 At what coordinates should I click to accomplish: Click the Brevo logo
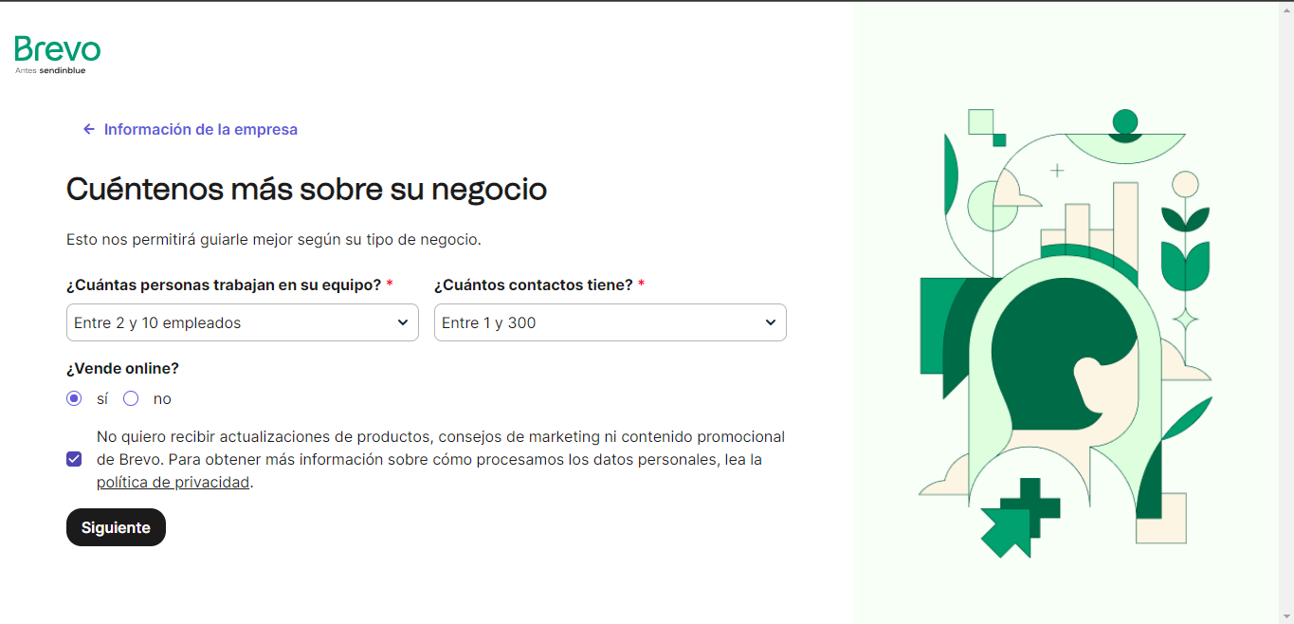(x=58, y=54)
